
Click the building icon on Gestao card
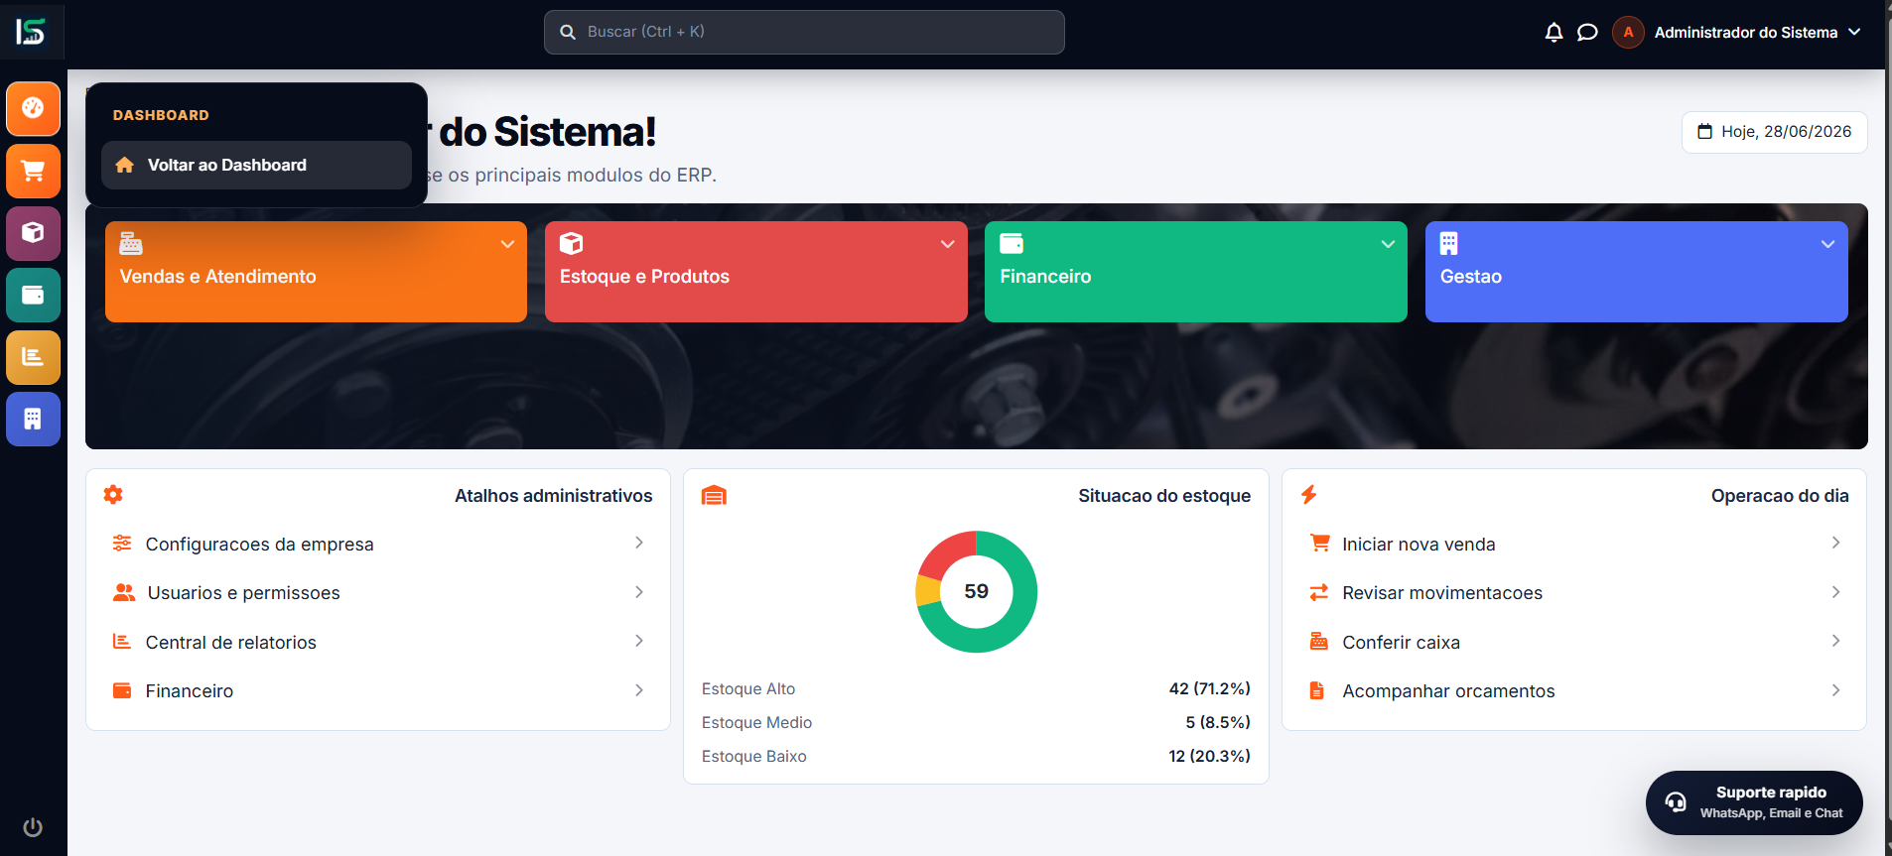point(1449,243)
